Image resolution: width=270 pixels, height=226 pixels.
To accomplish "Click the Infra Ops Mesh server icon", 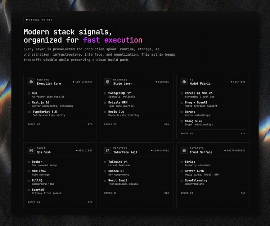I will click(x=31, y=151).
